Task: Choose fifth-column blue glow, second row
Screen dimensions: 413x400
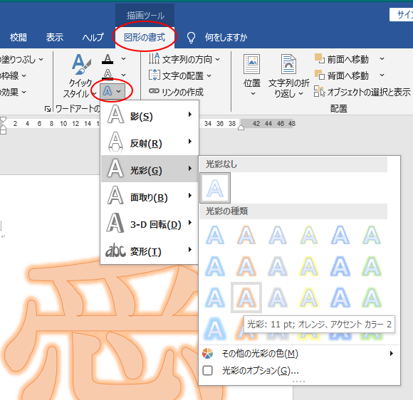Action: 340,266
